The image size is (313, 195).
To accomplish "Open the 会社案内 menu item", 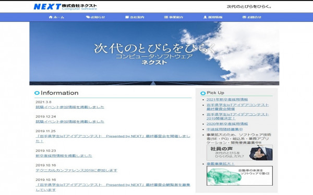I will click(x=135, y=17).
